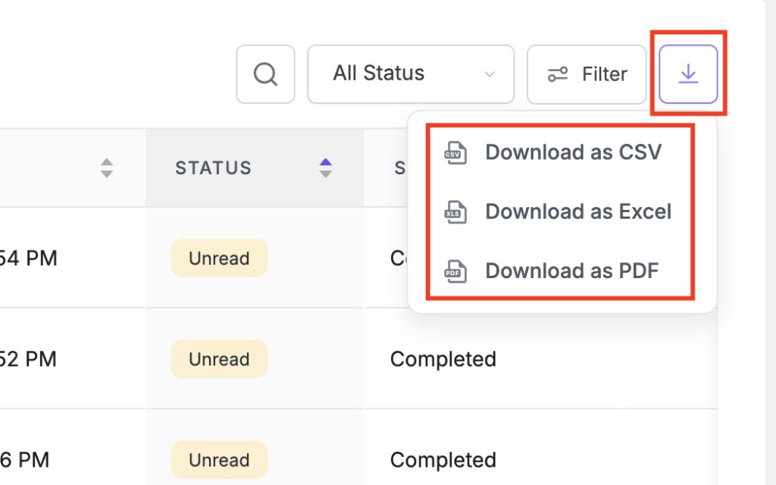Select Completed text in the 52 PM row
776x485 pixels.
point(443,359)
